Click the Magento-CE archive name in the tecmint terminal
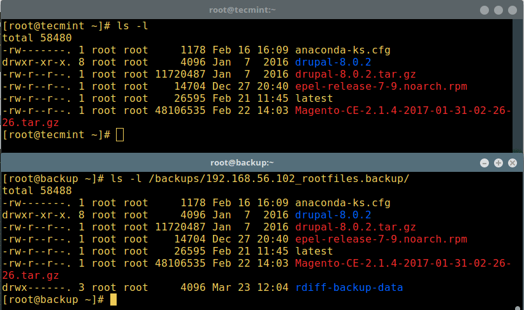Viewport: 524px width, 310px height. click(x=403, y=111)
